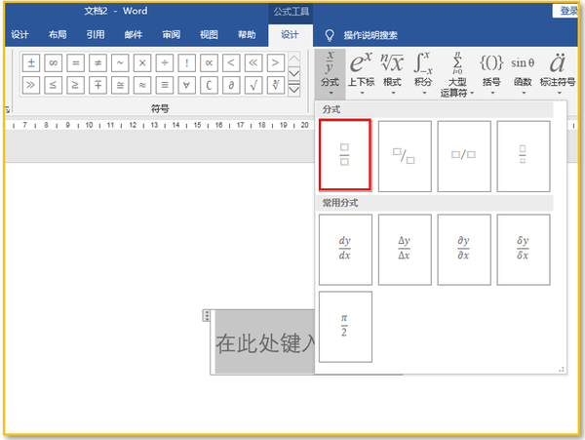
Task: Insert the identical-to triple bar symbol
Action: point(165,85)
